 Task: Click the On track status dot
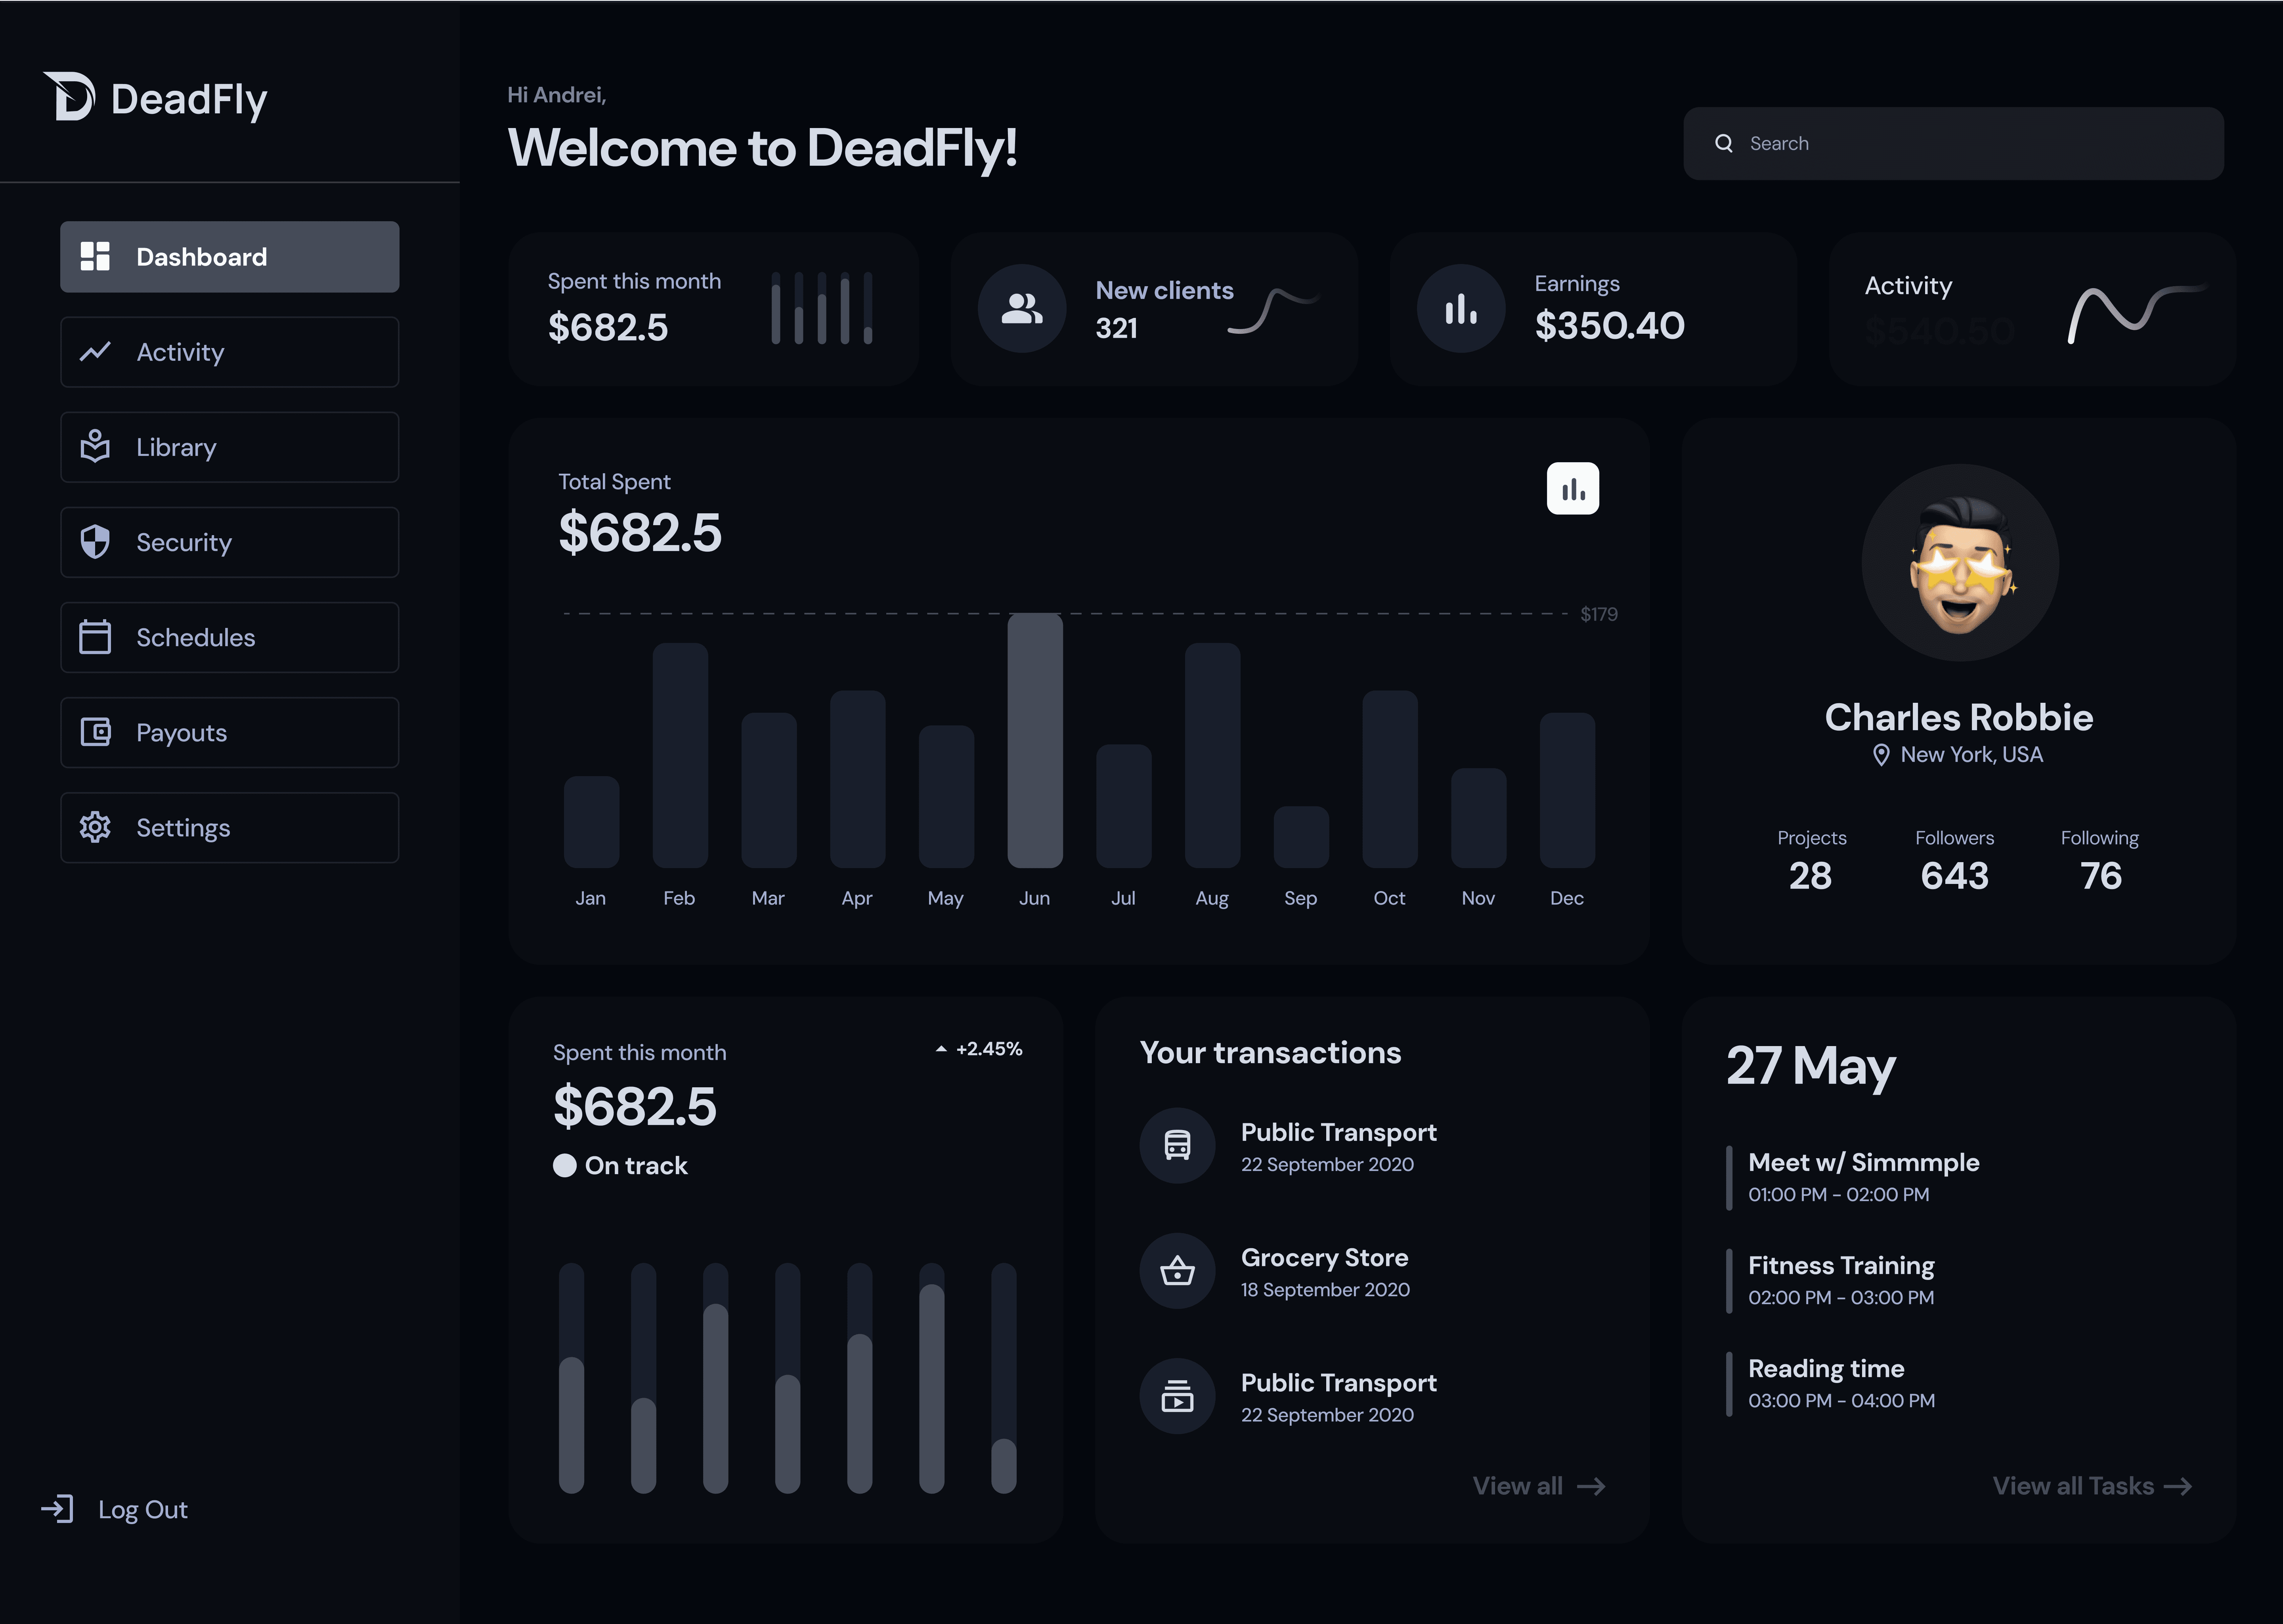click(565, 1165)
